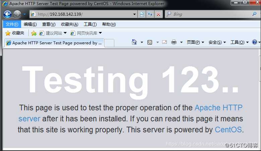Open the 查看(V) menu
The image size is (261, 151).
click(49, 24)
